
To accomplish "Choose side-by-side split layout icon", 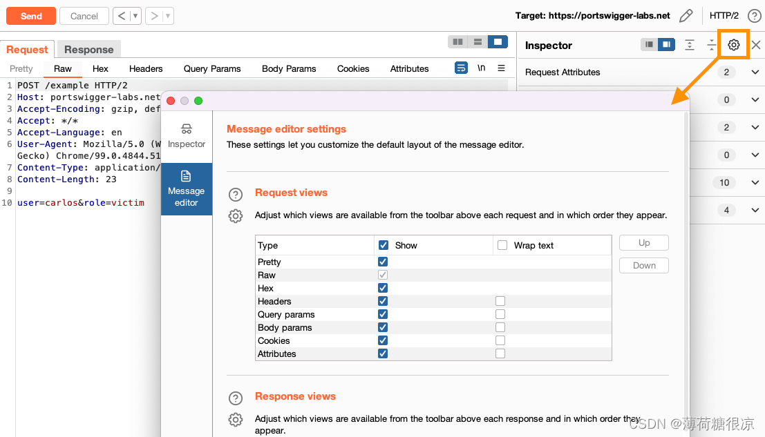I will coord(457,42).
